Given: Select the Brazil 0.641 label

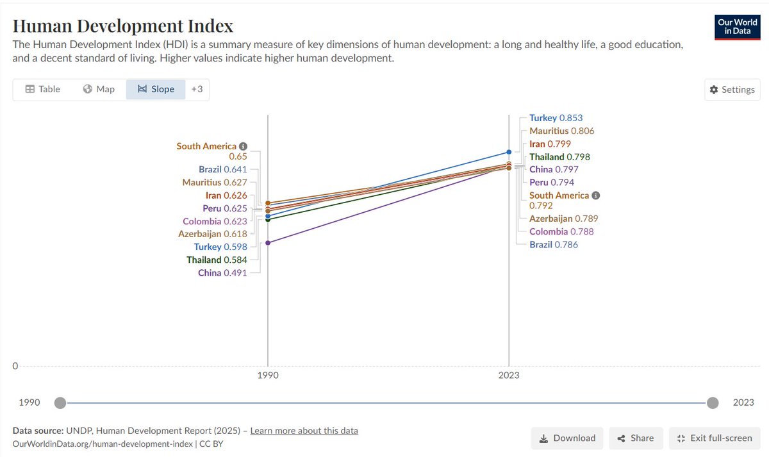Looking at the screenshot, I should pyautogui.click(x=223, y=170).
